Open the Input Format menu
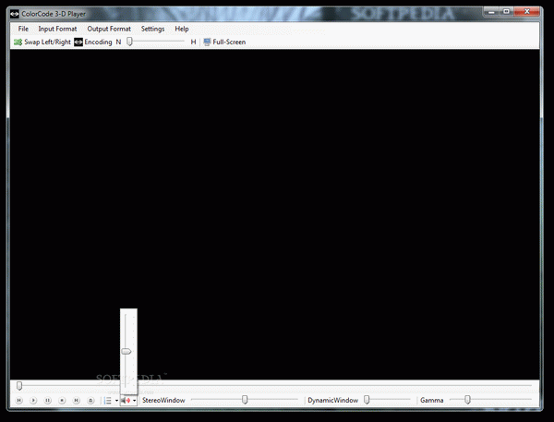The width and height of the screenshot is (554, 422). (x=57, y=29)
